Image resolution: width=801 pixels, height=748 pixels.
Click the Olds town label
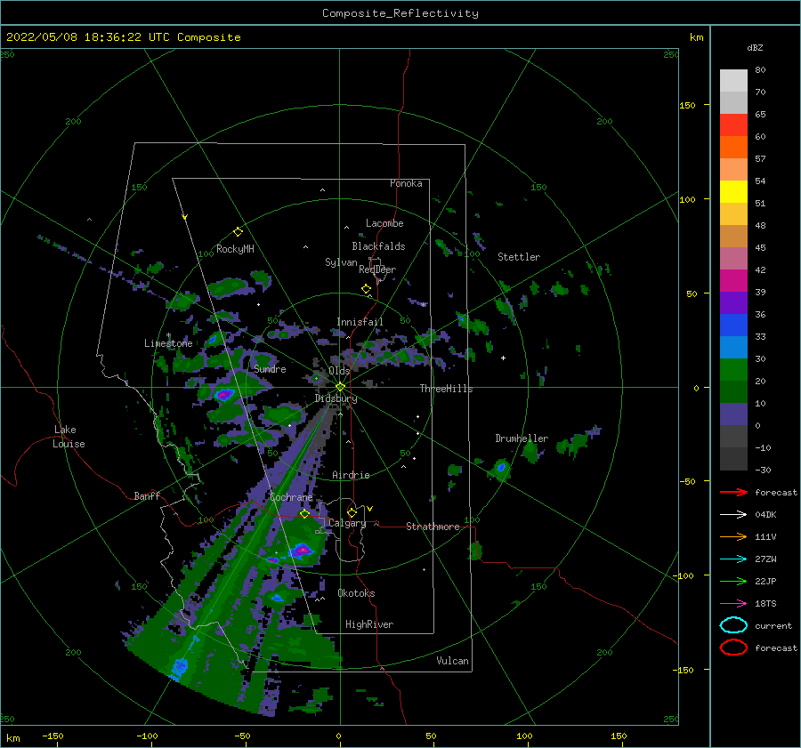(x=339, y=371)
